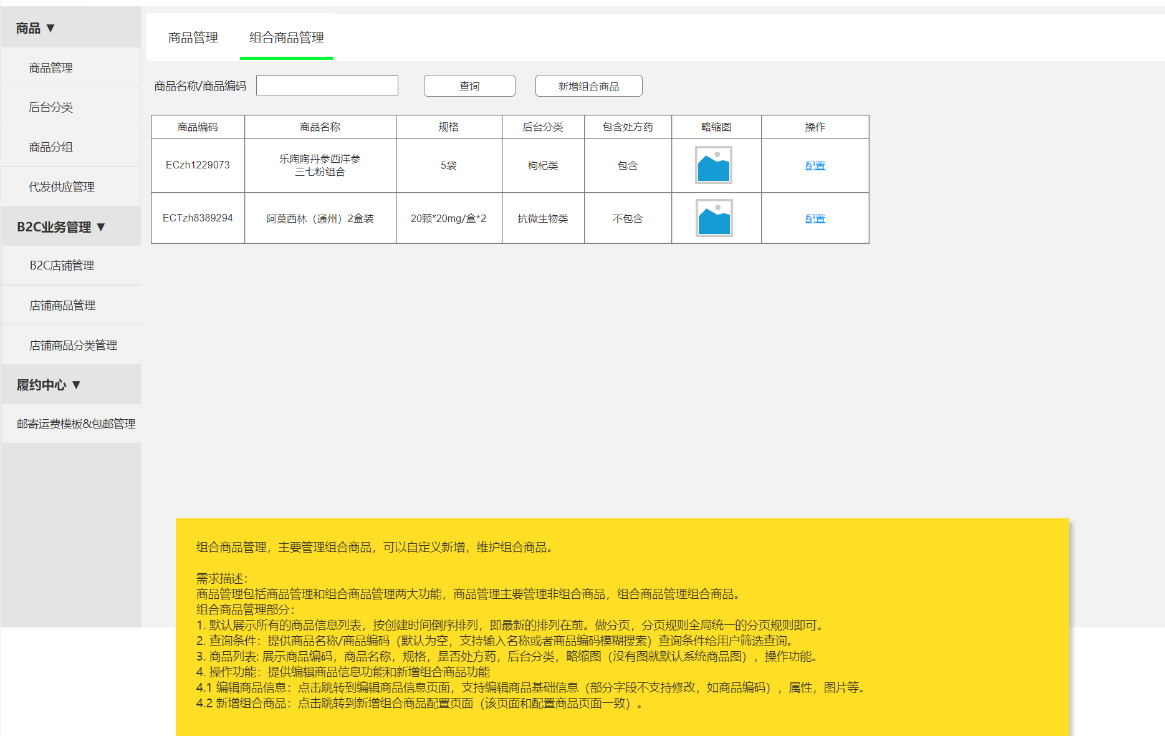This screenshot has width=1165, height=736.
Task: Open thumbnail image for 乐陶陶丹参西洋参 row
Action: click(714, 165)
